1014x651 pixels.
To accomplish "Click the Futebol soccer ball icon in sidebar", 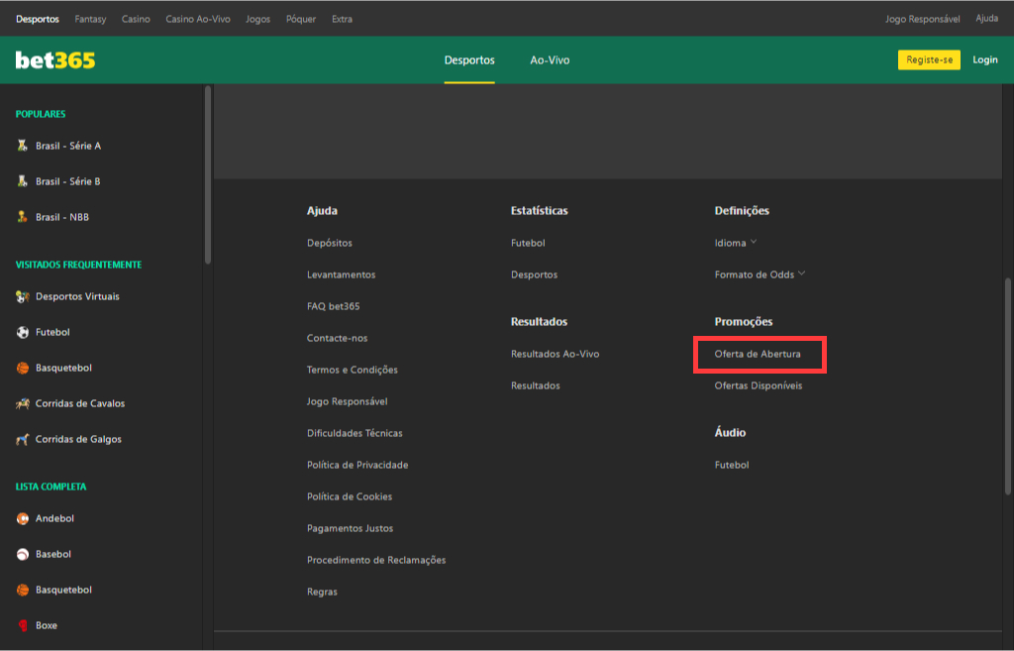I will [x=23, y=332].
